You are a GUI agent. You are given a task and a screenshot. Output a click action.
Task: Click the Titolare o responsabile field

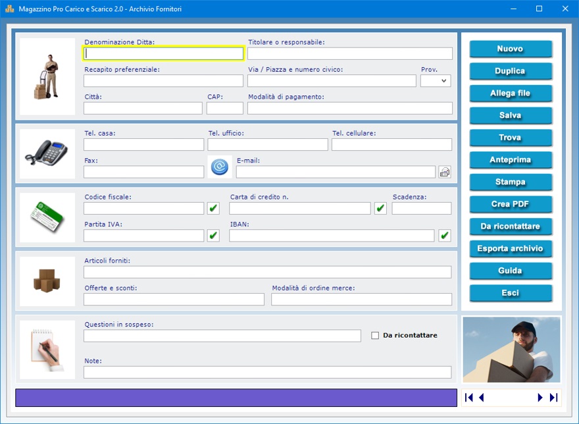pyautogui.click(x=349, y=53)
